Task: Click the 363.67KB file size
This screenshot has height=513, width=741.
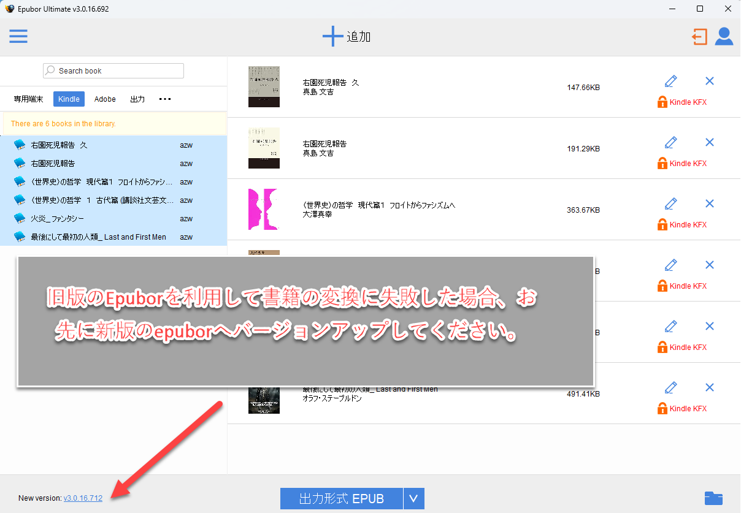Action: 583,210
